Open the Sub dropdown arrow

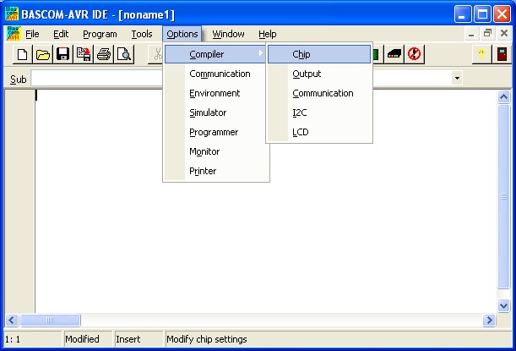click(x=457, y=79)
